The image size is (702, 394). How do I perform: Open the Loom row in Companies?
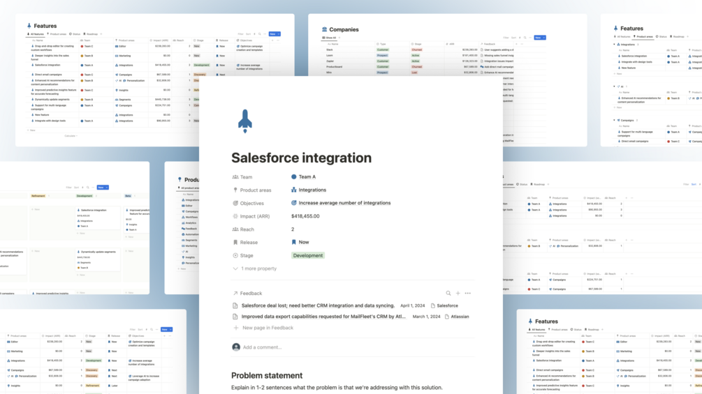pos(330,55)
